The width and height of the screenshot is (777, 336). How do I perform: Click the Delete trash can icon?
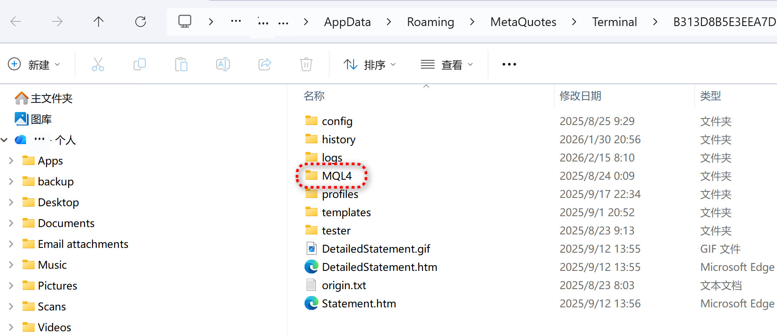pos(306,65)
